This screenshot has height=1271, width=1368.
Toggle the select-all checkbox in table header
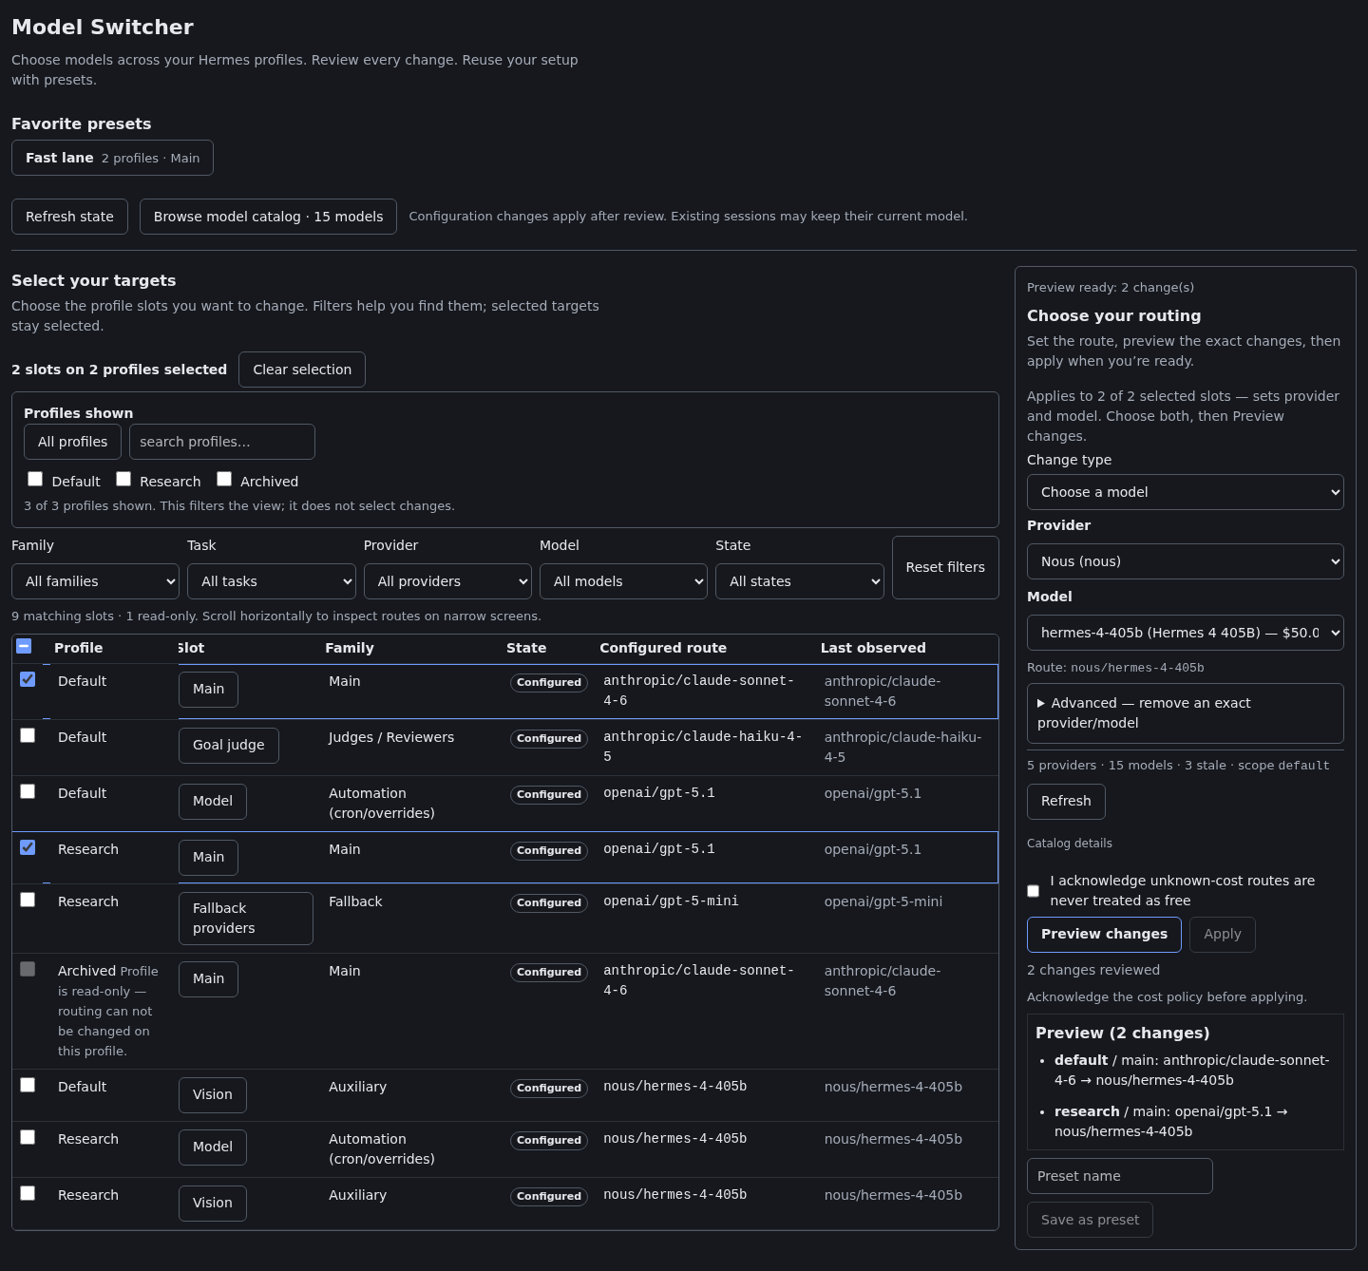point(25,646)
